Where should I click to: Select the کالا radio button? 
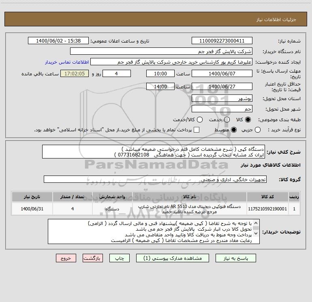point(248,120)
